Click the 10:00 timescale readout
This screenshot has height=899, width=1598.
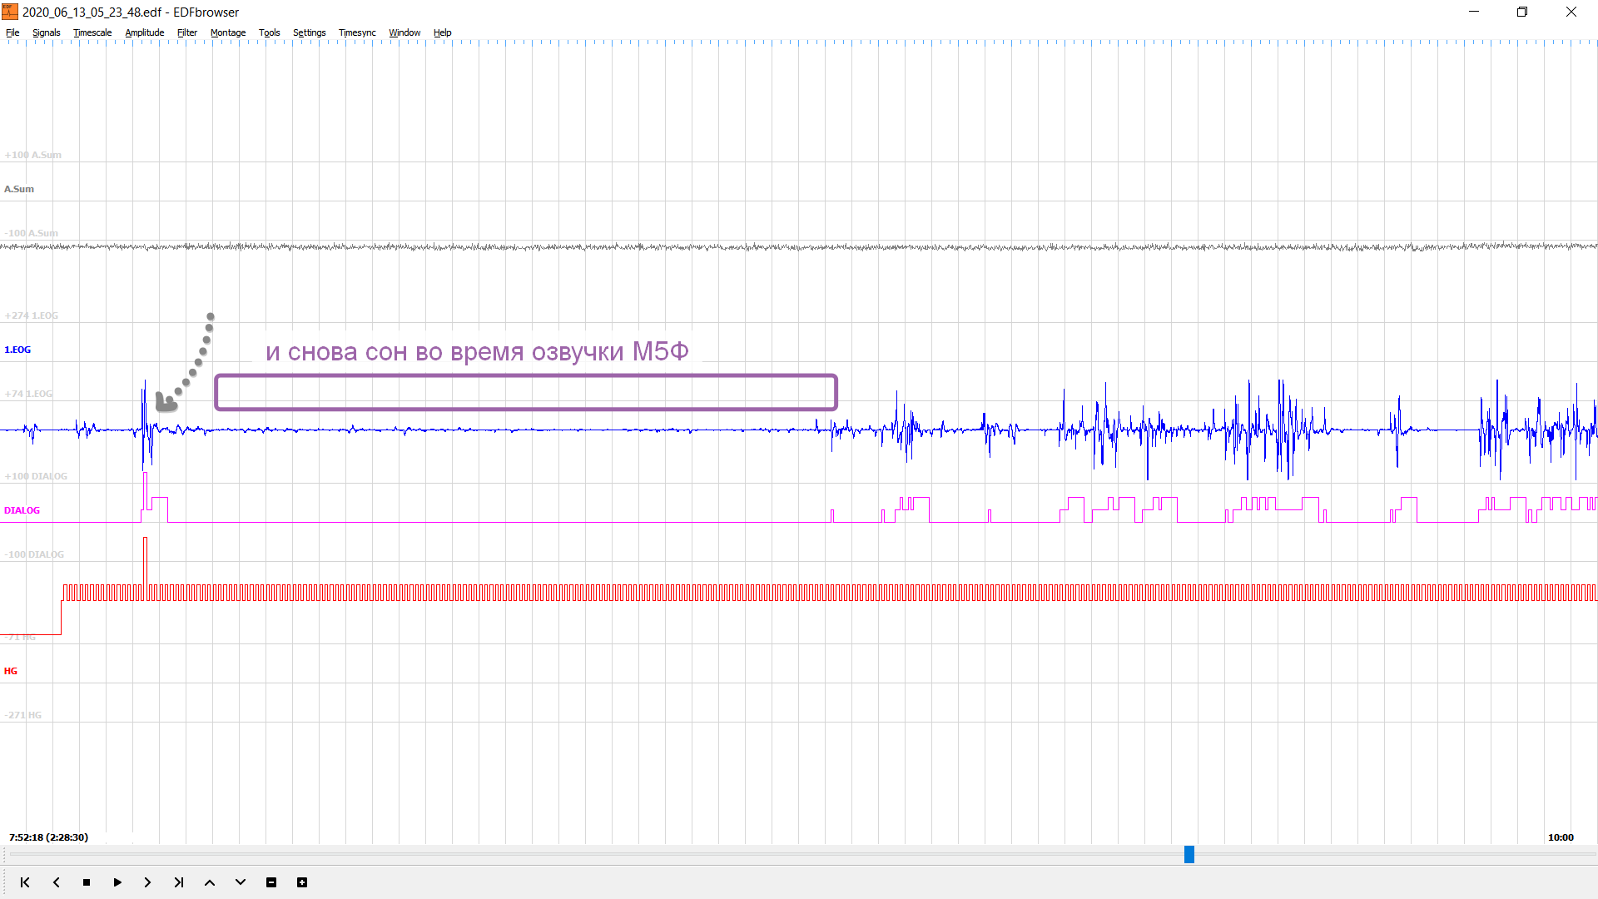1561,837
